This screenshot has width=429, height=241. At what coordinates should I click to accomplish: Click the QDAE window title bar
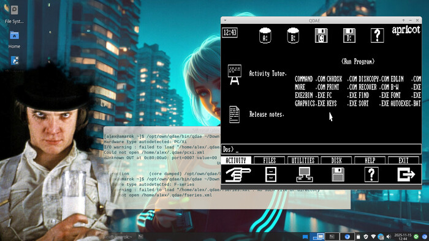[x=314, y=20]
